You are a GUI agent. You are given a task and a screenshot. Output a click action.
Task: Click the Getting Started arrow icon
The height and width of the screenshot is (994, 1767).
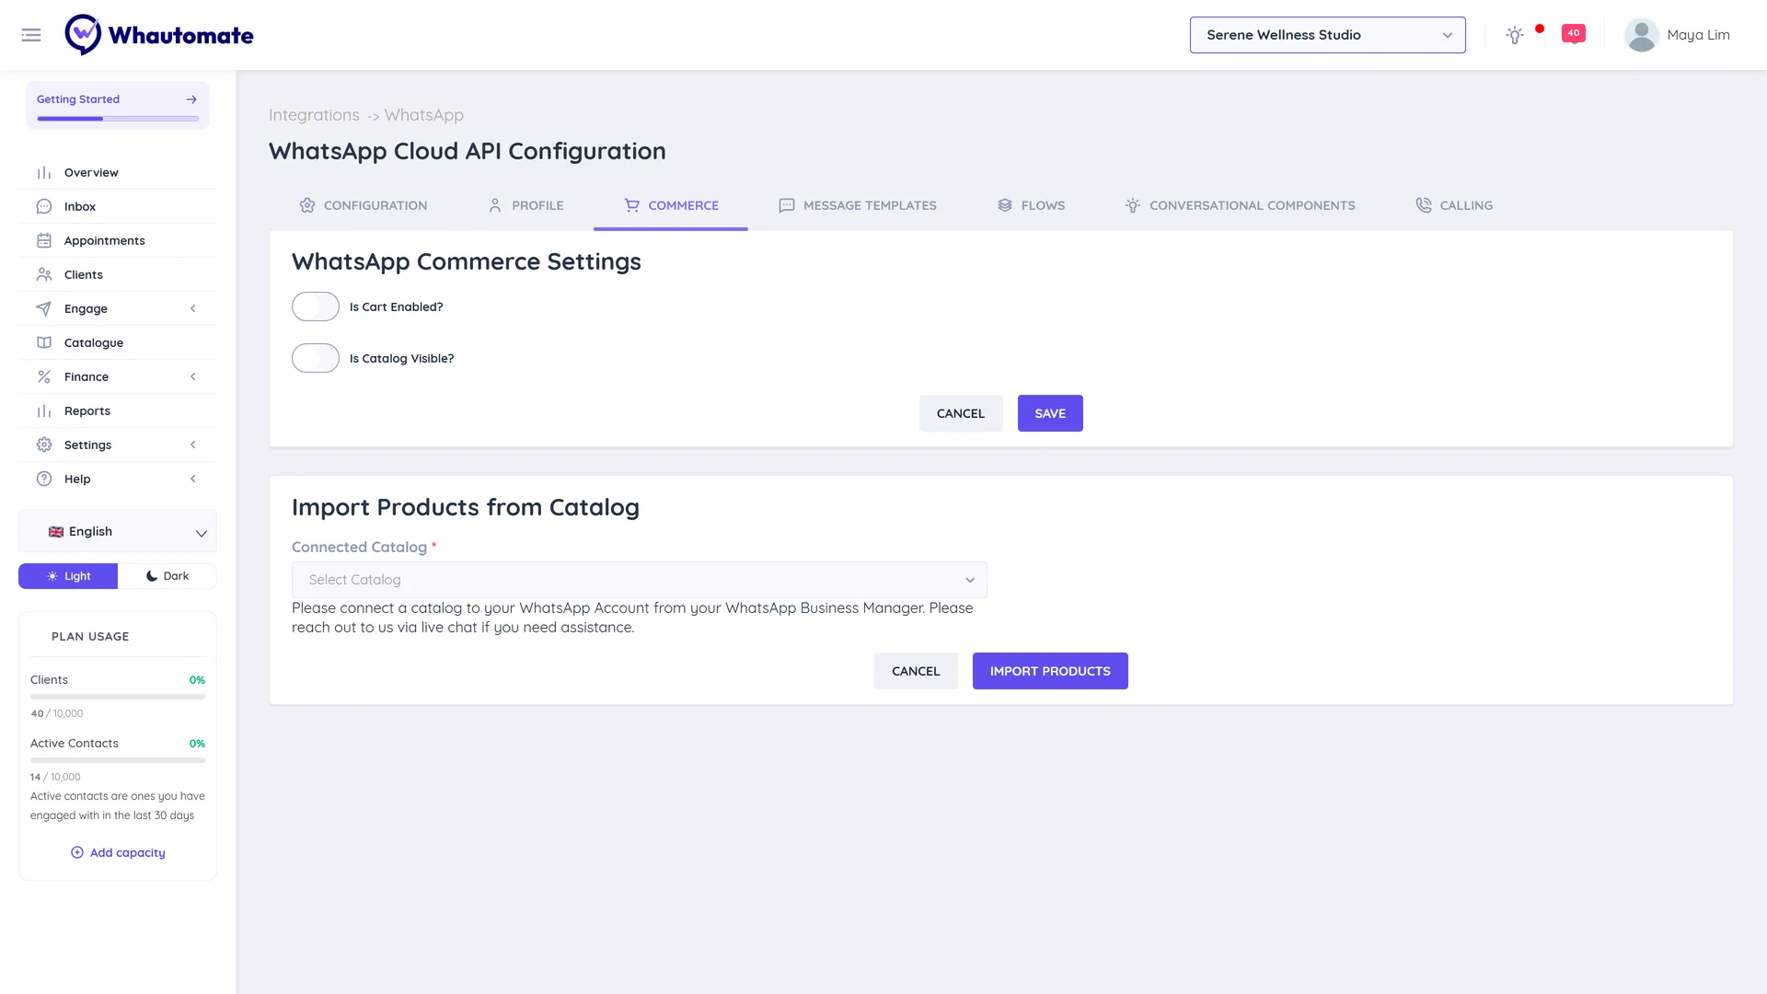pyautogui.click(x=191, y=99)
